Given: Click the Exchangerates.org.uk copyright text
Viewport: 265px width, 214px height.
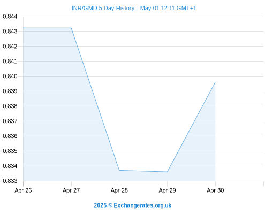Looking at the screenshot, I should [x=133, y=205].
